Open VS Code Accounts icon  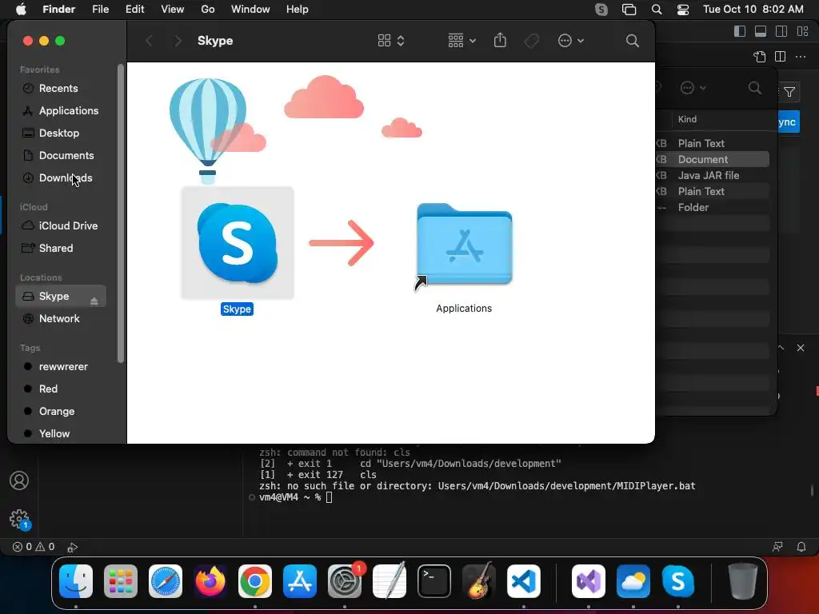pyautogui.click(x=19, y=480)
